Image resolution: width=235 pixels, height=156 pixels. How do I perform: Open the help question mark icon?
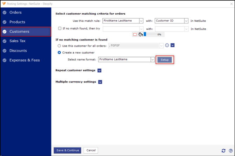(230, 150)
